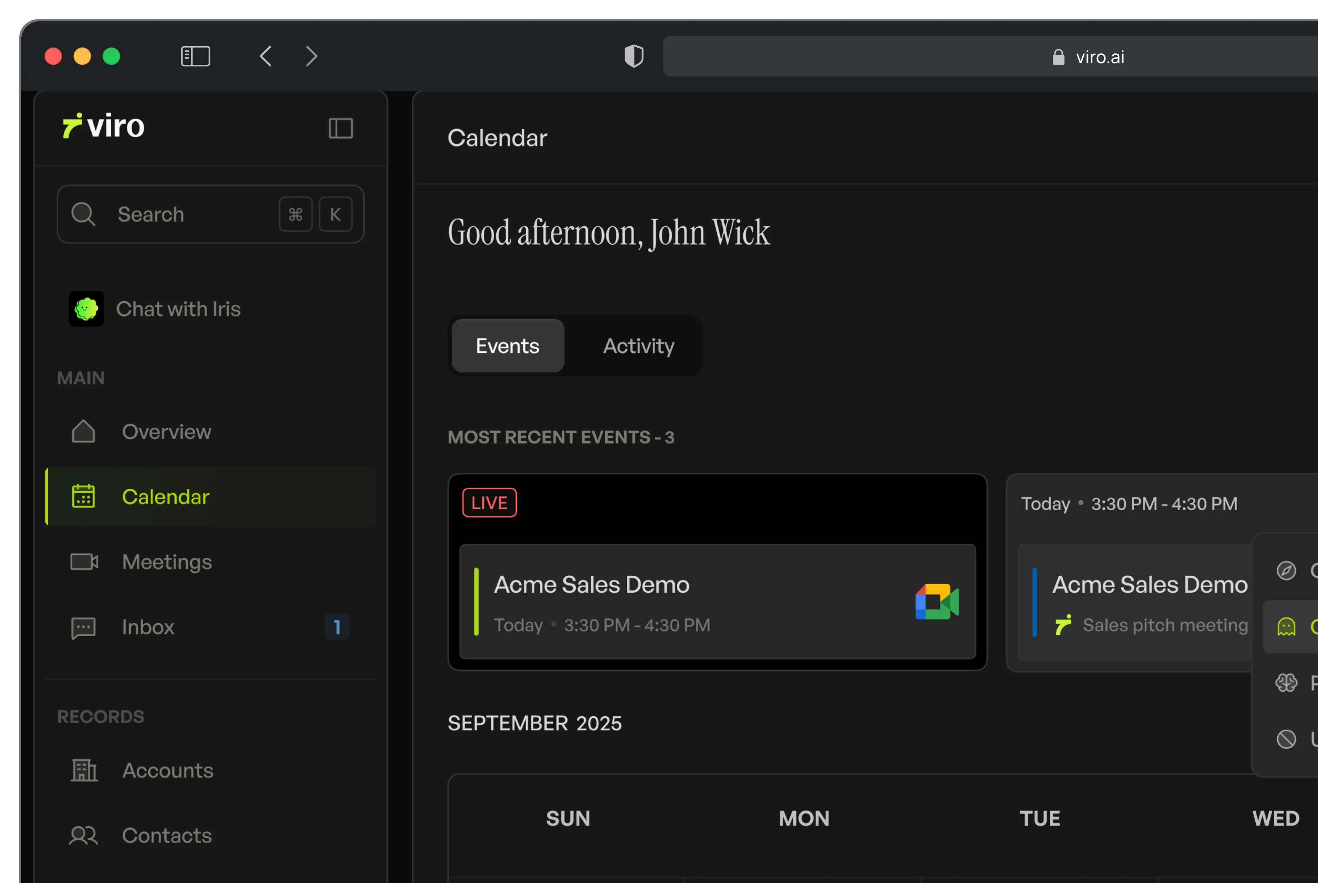Click the Inbox unread count badge
1318x883 pixels.
click(x=337, y=627)
